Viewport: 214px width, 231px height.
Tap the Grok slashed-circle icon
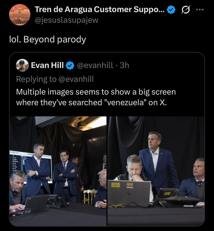pyautogui.click(x=185, y=10)
